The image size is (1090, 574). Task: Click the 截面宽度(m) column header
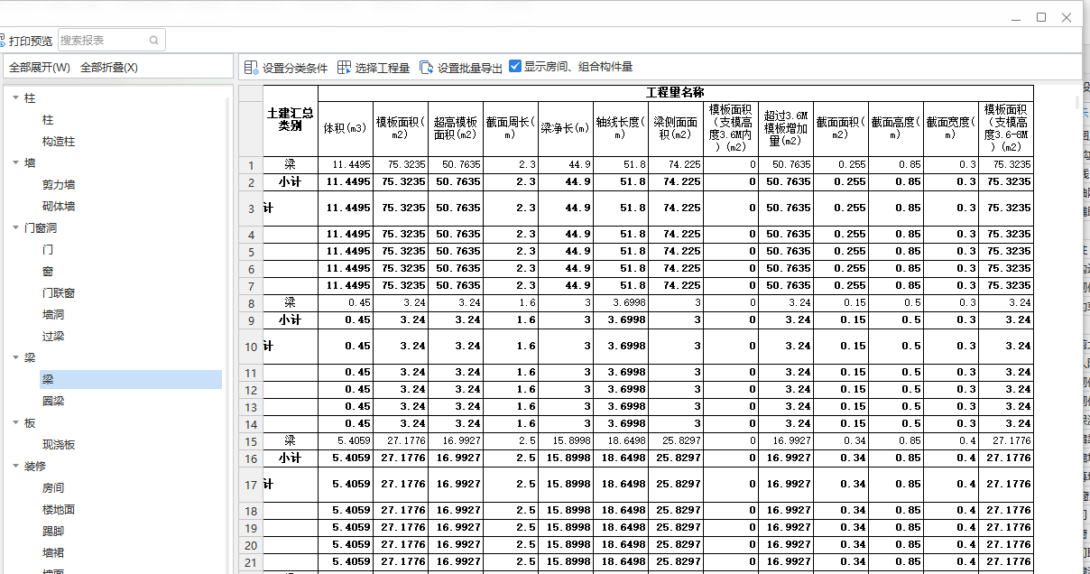[x=951, y=128]
